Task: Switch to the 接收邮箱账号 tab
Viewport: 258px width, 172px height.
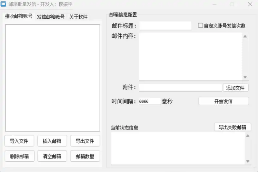Action: pyautogui.click(x=19, y=16)
